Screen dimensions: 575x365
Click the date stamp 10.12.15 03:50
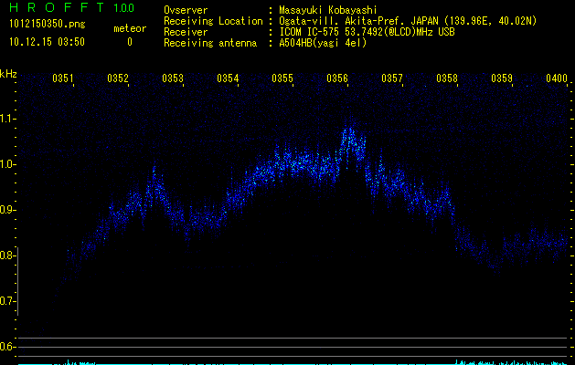tap(47, 42)
